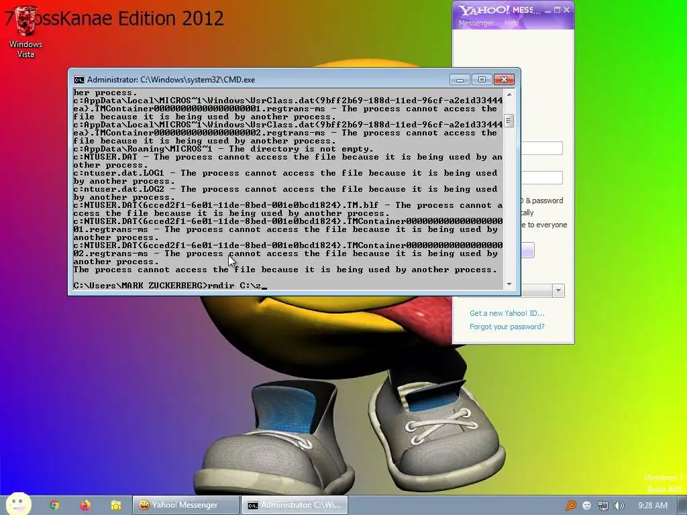Expand the dropdown at bottom of Yahoo! Messenger
Screen dimensions: 687x515
pos(558,290)
